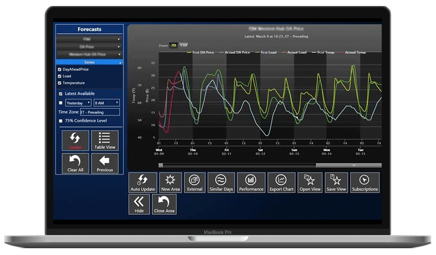436x255 pixels.
Task: Select the 7D zoom tab
Action: [174, 45]
